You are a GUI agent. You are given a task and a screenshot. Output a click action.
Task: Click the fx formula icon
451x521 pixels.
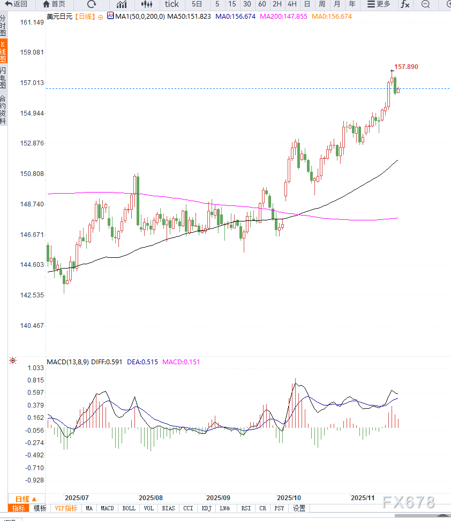click(x=405, y=4)
